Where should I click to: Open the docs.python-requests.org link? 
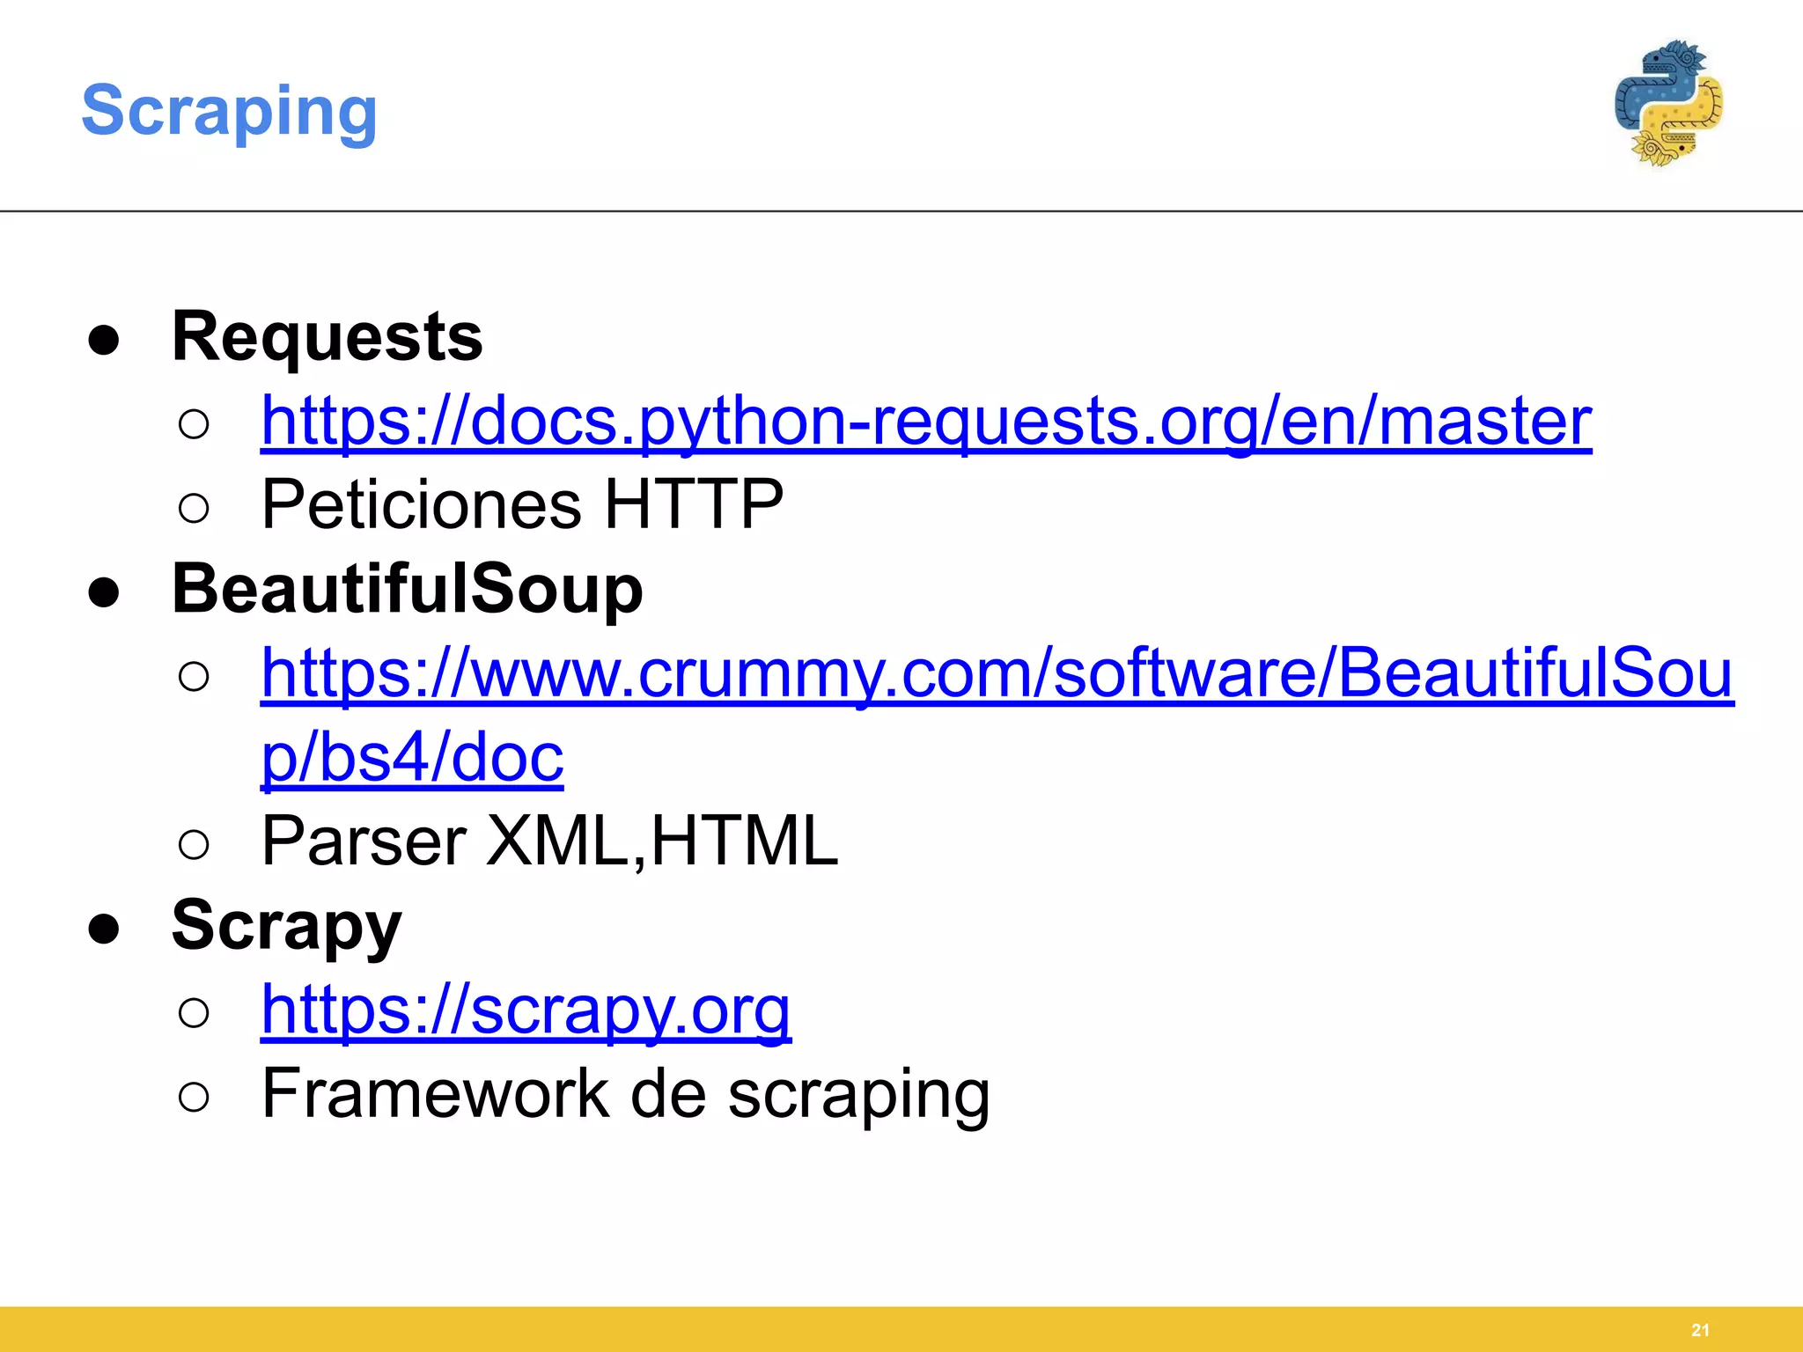[x=926, y=421]
